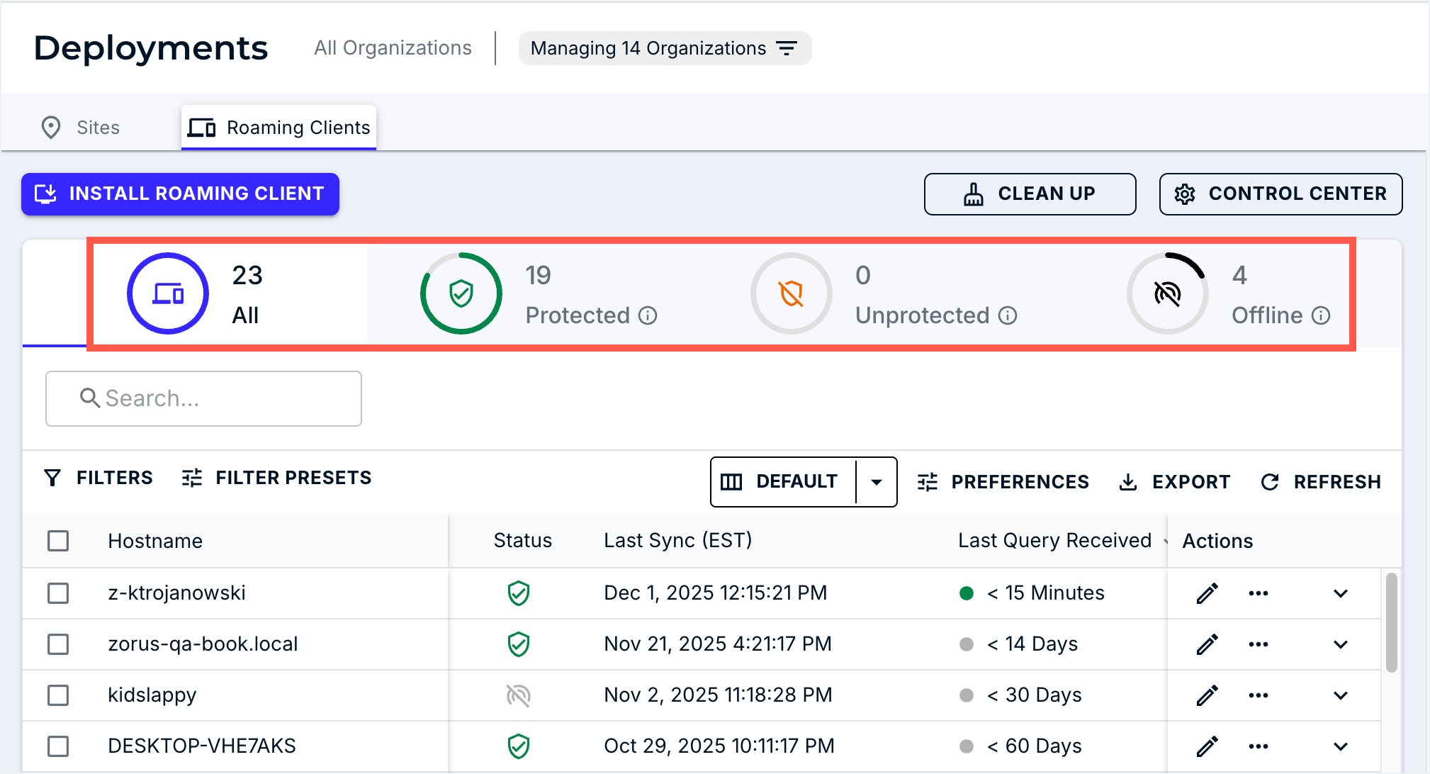Click the table vertical scrollbar
The height and width of the screenshot is (774, 1430).
point(1391,622)
